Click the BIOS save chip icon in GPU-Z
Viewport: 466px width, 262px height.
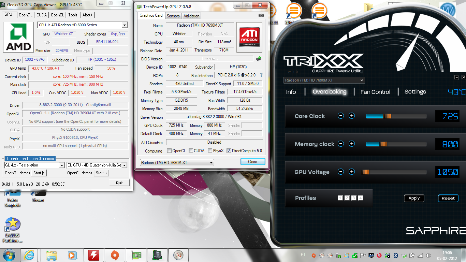coord(259,59)
